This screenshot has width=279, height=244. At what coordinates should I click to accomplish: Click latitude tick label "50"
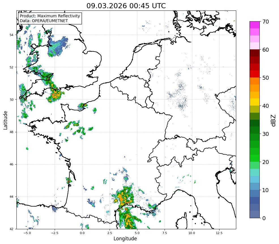click(x=11, y=100)
